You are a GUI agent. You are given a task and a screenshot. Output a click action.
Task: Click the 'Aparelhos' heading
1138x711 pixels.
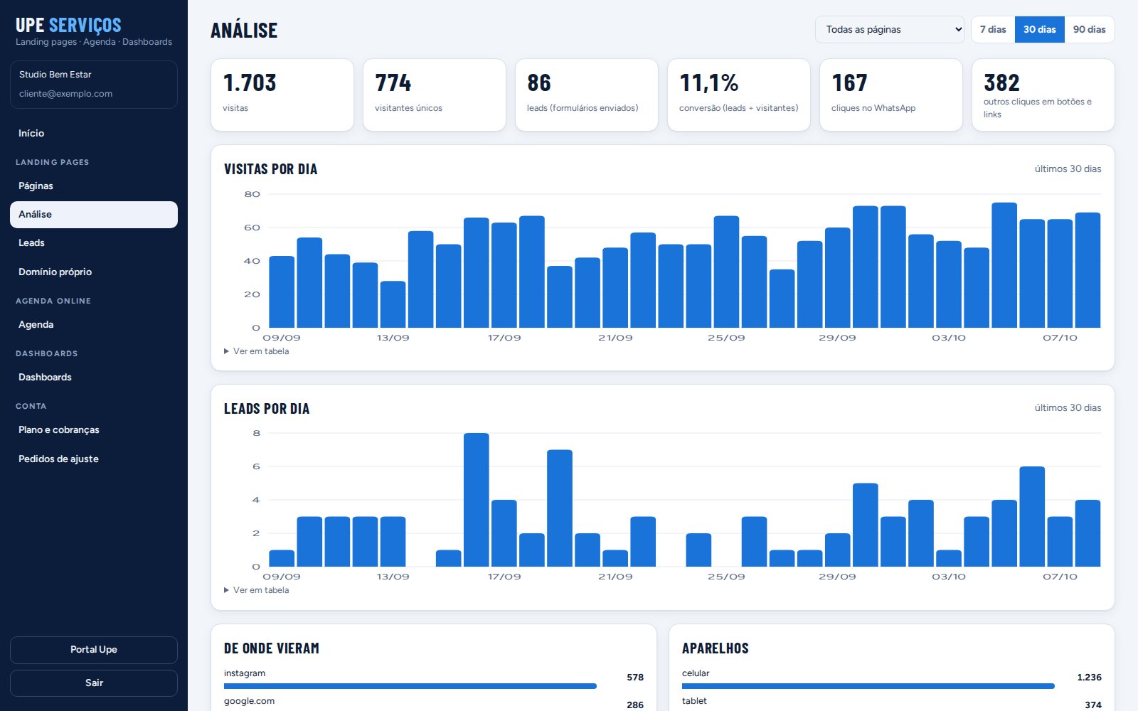[x=716, y=648]
